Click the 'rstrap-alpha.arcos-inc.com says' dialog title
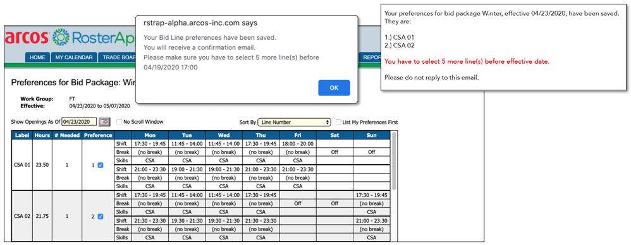This screenshot has width=631, height=245. [200, 23]
